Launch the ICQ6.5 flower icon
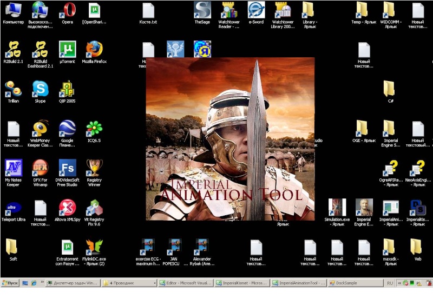The width and height of the screenshot is (433, 306). pos(94,131)
